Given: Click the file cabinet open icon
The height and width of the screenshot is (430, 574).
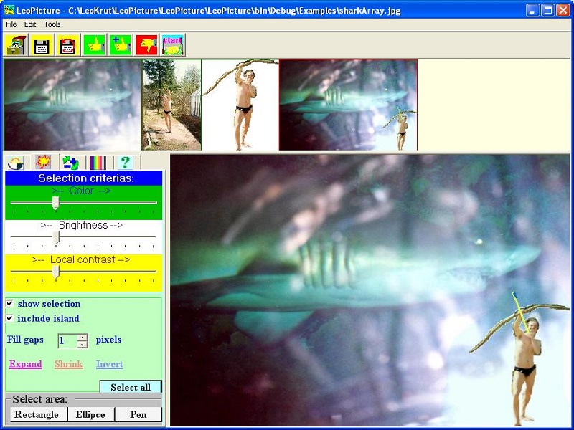Looking at the screenshot, I should (16, 45).
